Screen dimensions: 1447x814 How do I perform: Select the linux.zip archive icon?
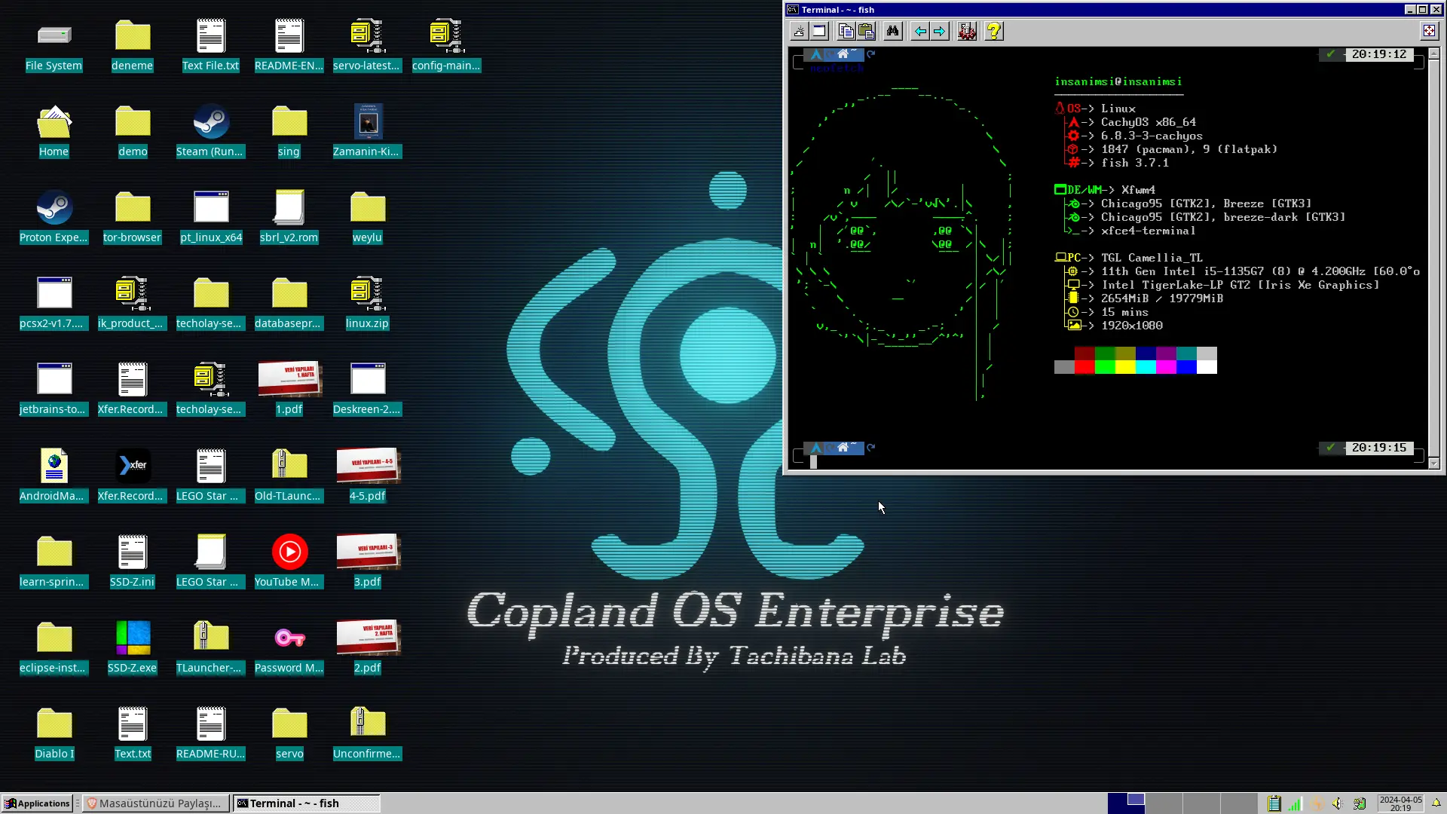coord(368,304)
